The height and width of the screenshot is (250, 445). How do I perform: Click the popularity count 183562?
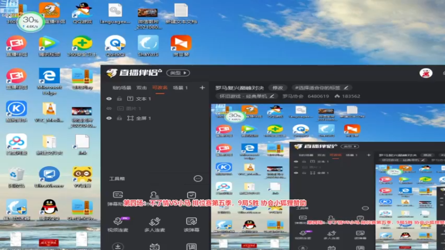351,96
